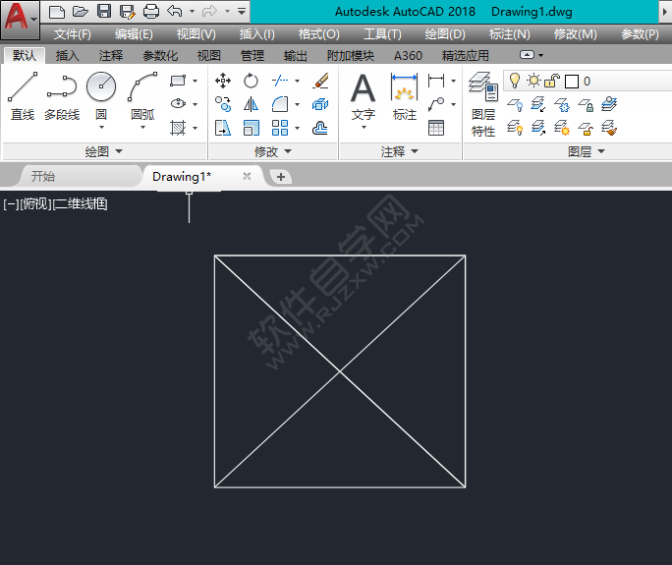Select the Line (直线) tool
This screenshot has width=672, height=565.
[23, 96]
